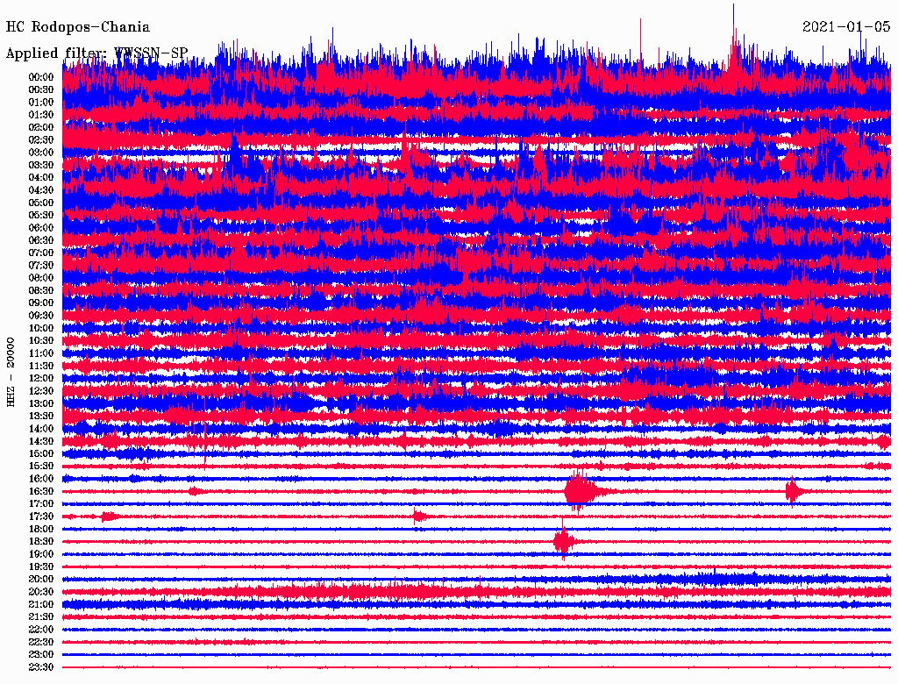Select the 17:30 time label

[41, 517]
